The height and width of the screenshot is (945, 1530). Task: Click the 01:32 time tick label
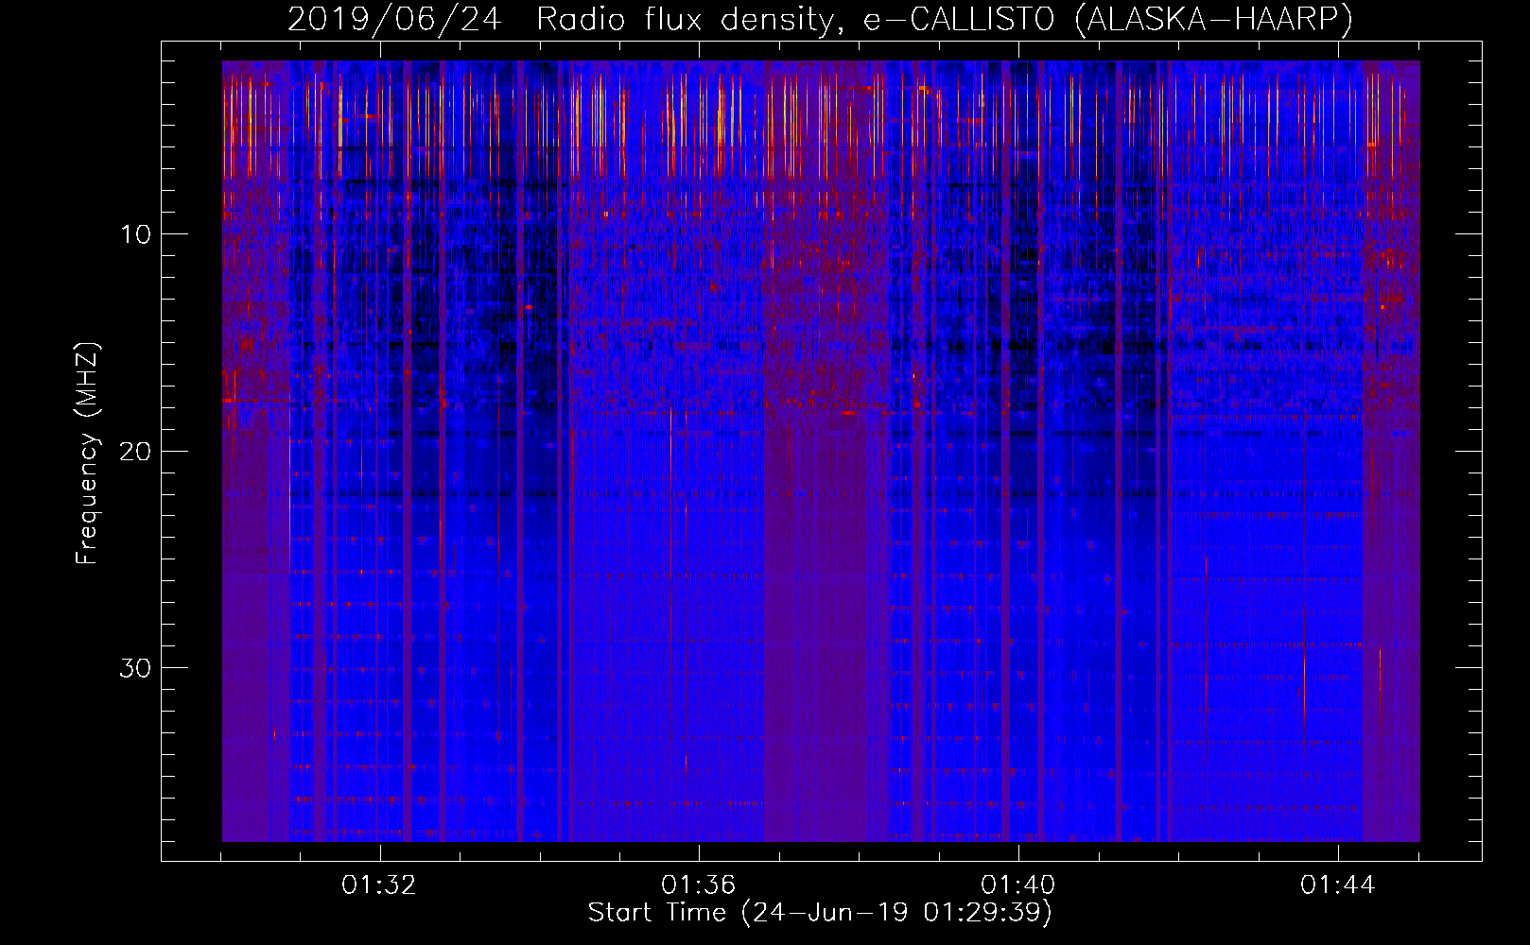coord(379,885)
